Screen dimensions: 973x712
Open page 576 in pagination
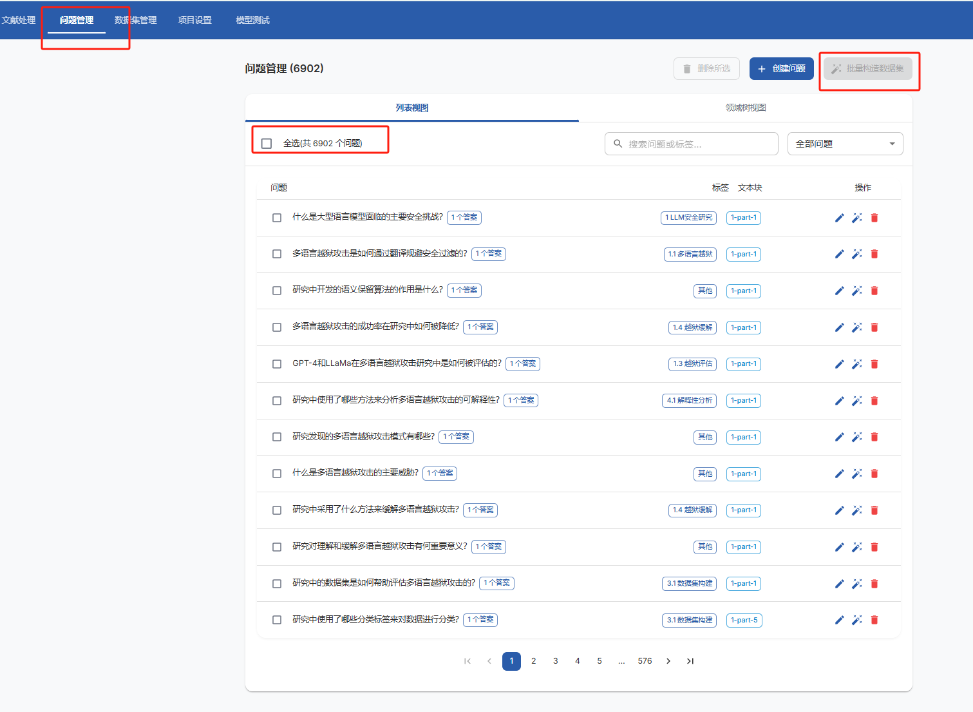point(645,661)
